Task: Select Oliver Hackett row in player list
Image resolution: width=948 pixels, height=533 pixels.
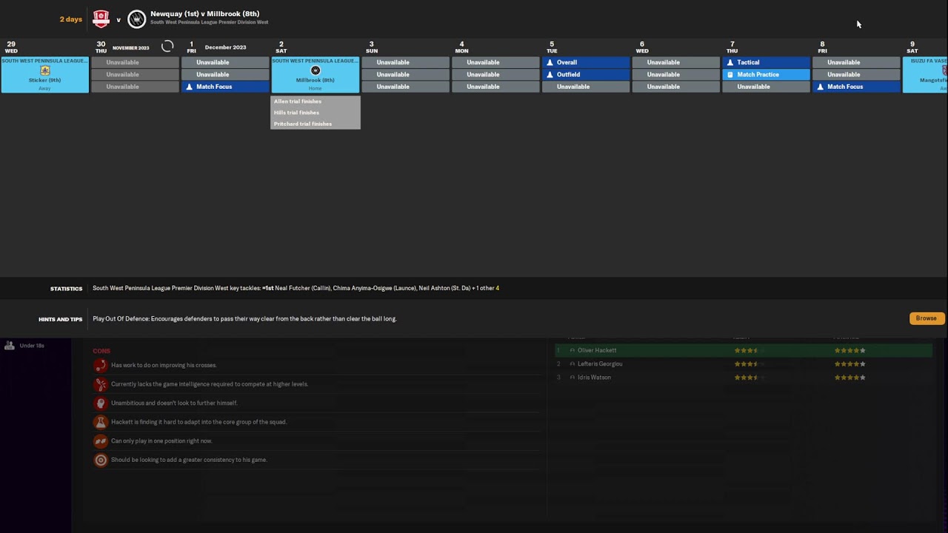Action: (744, 351)
